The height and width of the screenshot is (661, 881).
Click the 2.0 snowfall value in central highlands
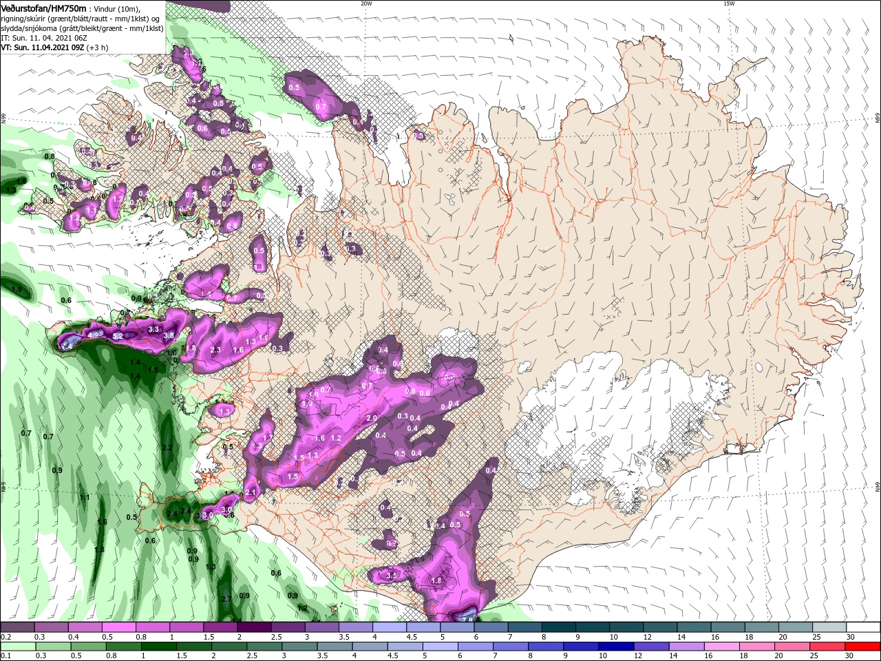pyautogui.click(x=372, y=418)
